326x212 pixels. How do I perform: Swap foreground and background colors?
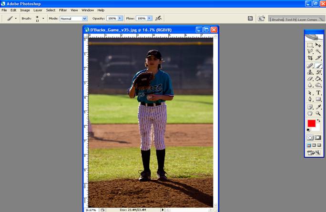point(318,121)
